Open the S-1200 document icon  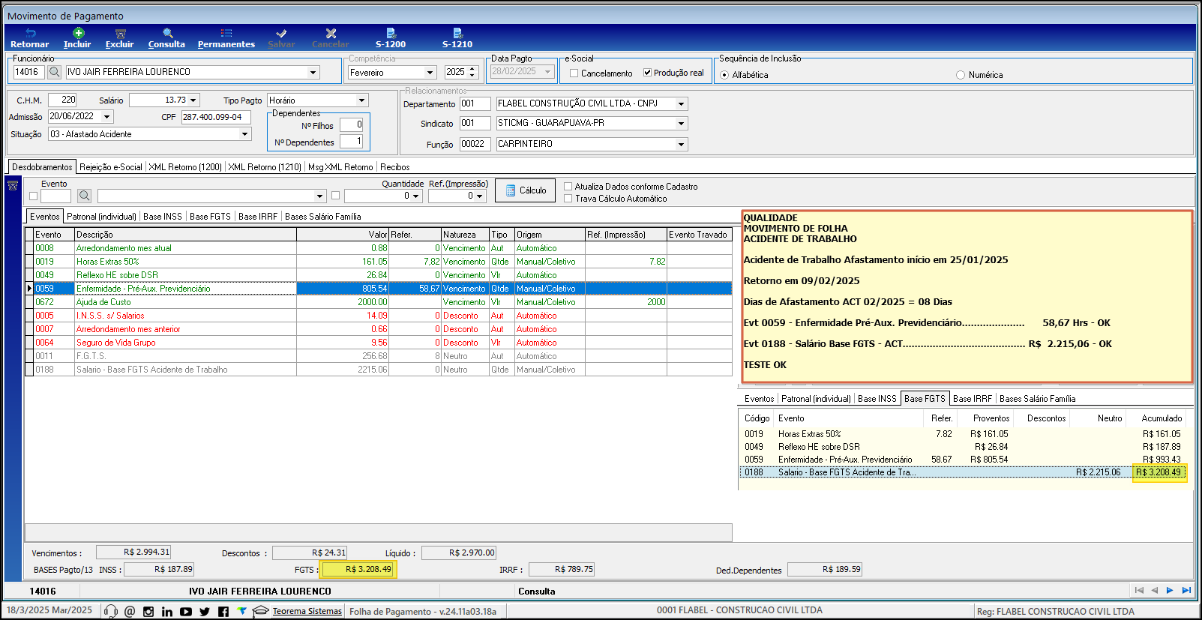391,33
